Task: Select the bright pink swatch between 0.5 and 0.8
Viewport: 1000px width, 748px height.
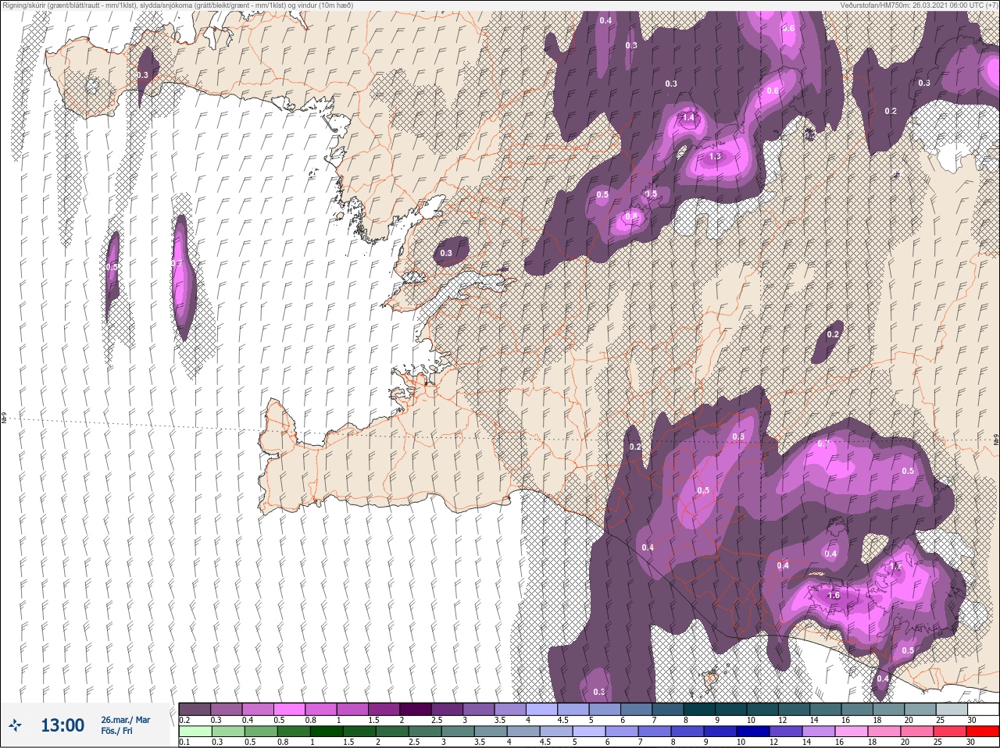Action: (x=289, y=708)
